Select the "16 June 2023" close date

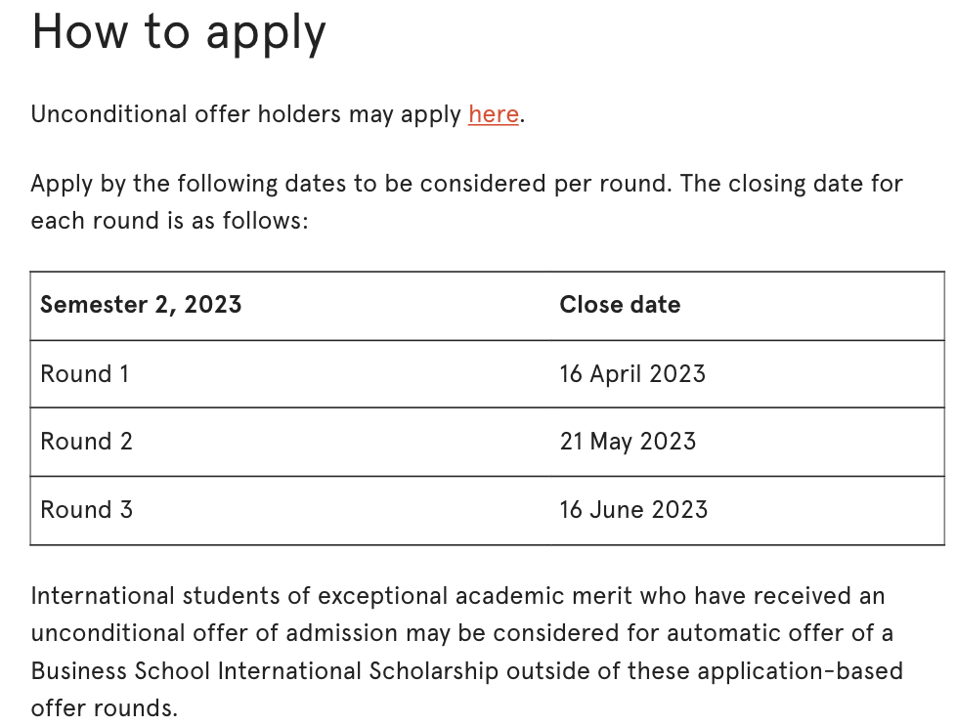point(633,510)
